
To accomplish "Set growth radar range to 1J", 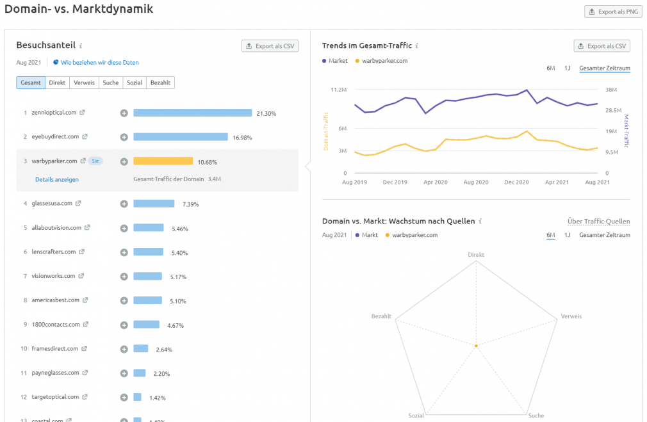I will (x=568, y=235).
